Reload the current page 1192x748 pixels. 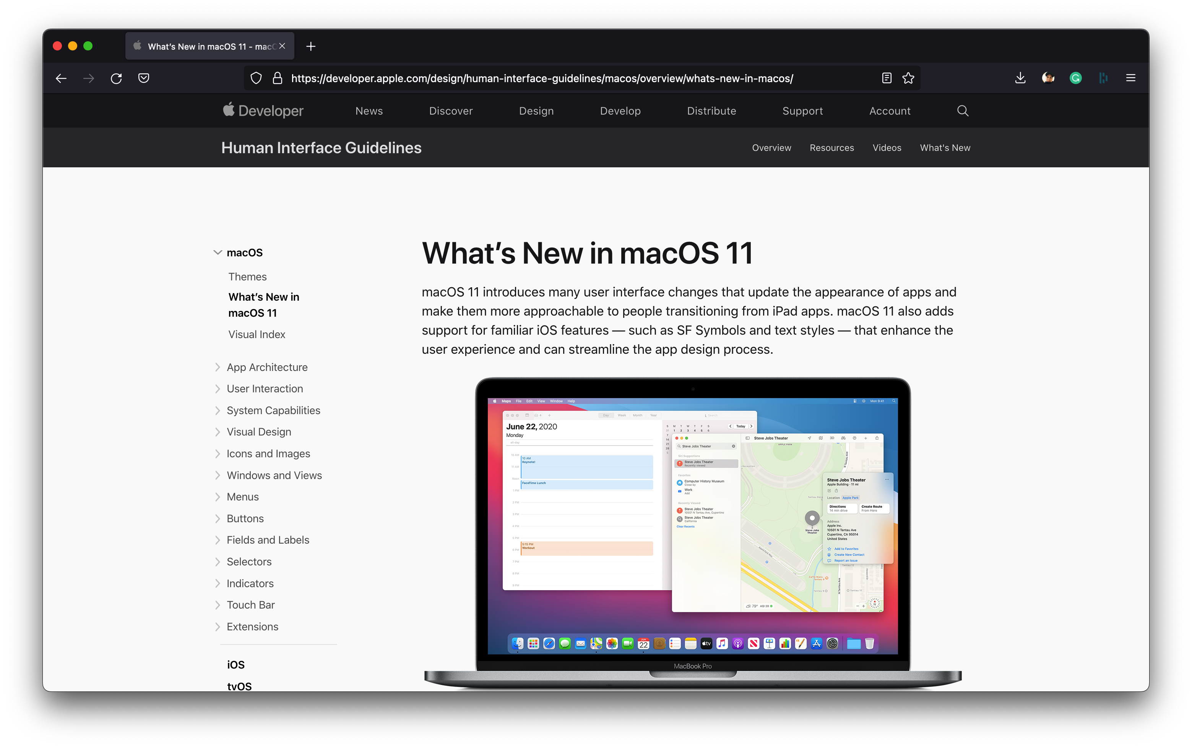pyautogui.click(x=116, y=78)
